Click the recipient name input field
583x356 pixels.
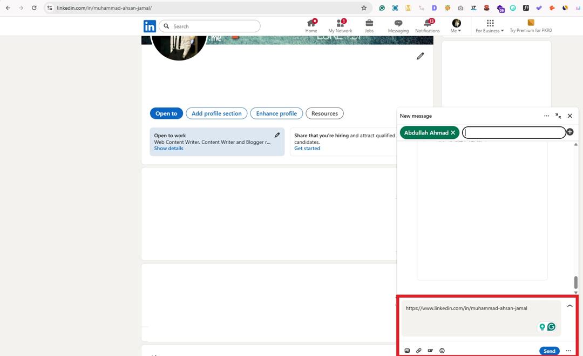pyautogui.click(x=514, y=132)
